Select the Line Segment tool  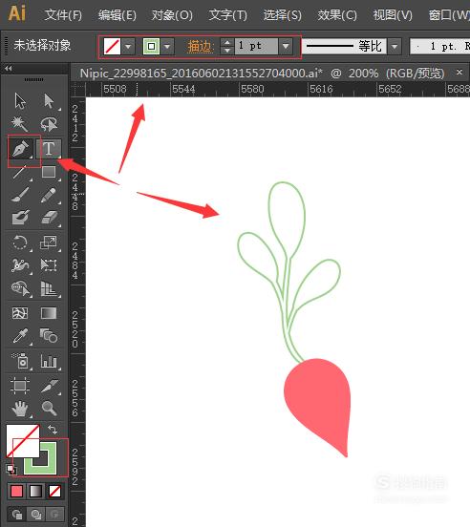20,172
